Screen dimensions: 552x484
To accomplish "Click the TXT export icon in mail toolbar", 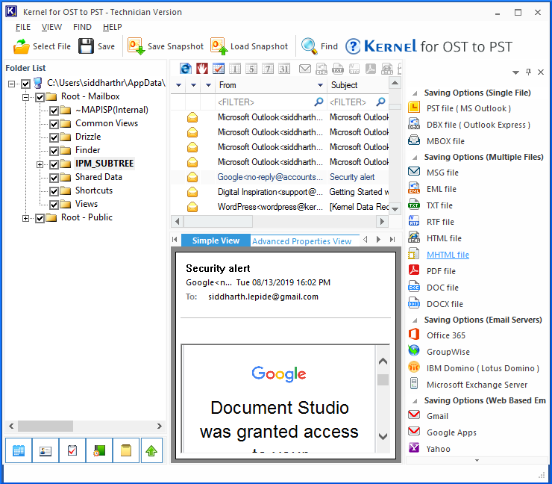I will click(338, 69).
